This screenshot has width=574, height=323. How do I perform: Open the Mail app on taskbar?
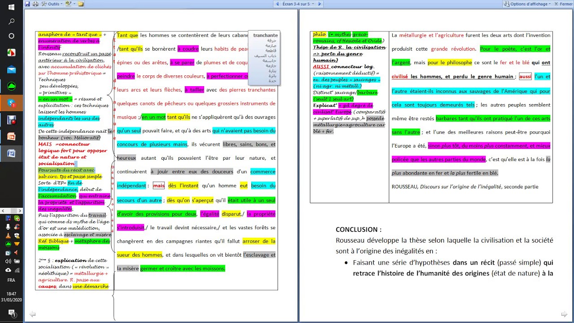[11, 70]
